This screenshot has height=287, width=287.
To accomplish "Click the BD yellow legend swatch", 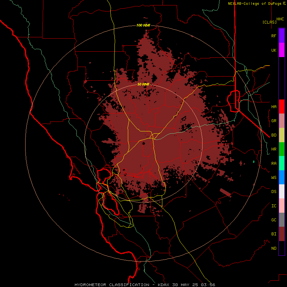I will 282,135.
